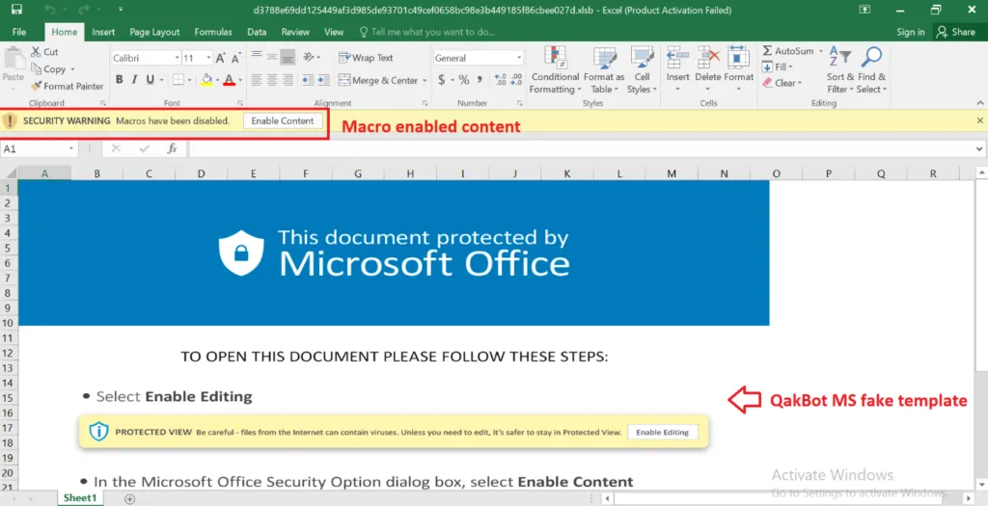This screenshot has width=988, height=506.
Task: Switch to the Insert tab
Action: [x=103, y=32]
